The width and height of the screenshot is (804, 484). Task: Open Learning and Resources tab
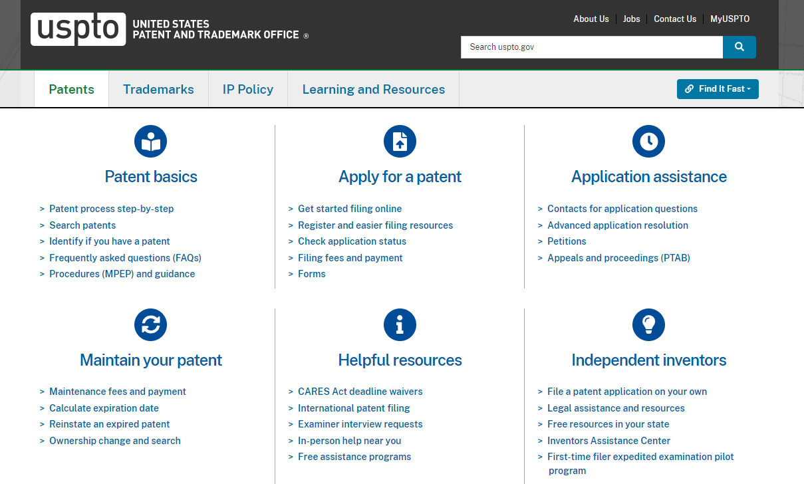tap(374, 89)
